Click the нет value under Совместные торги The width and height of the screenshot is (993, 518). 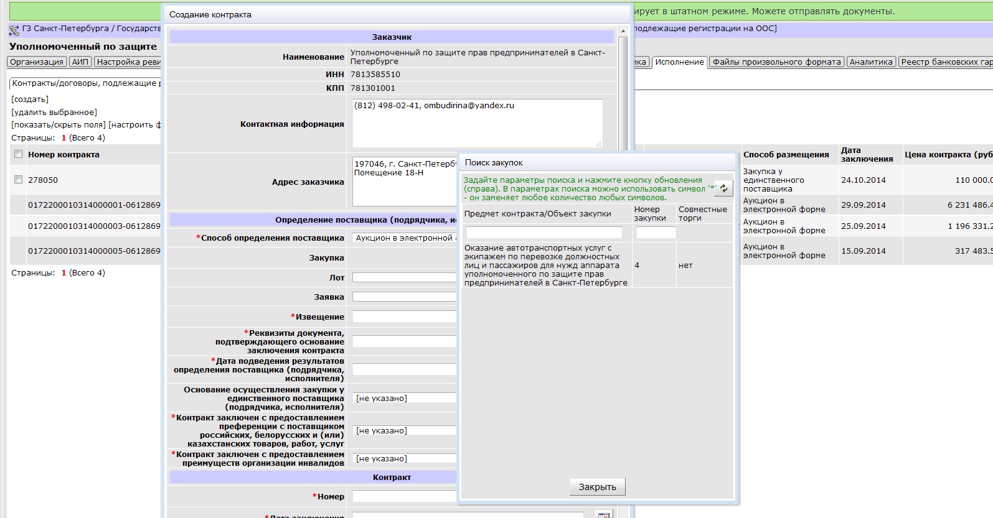pos(685,266)
